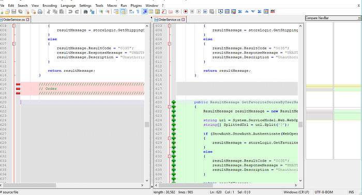Viewport: 362px width, 195px height.
Task: Run Compare from the plugin toolbar
Action: pyautogui.click(x=227, y=11)
